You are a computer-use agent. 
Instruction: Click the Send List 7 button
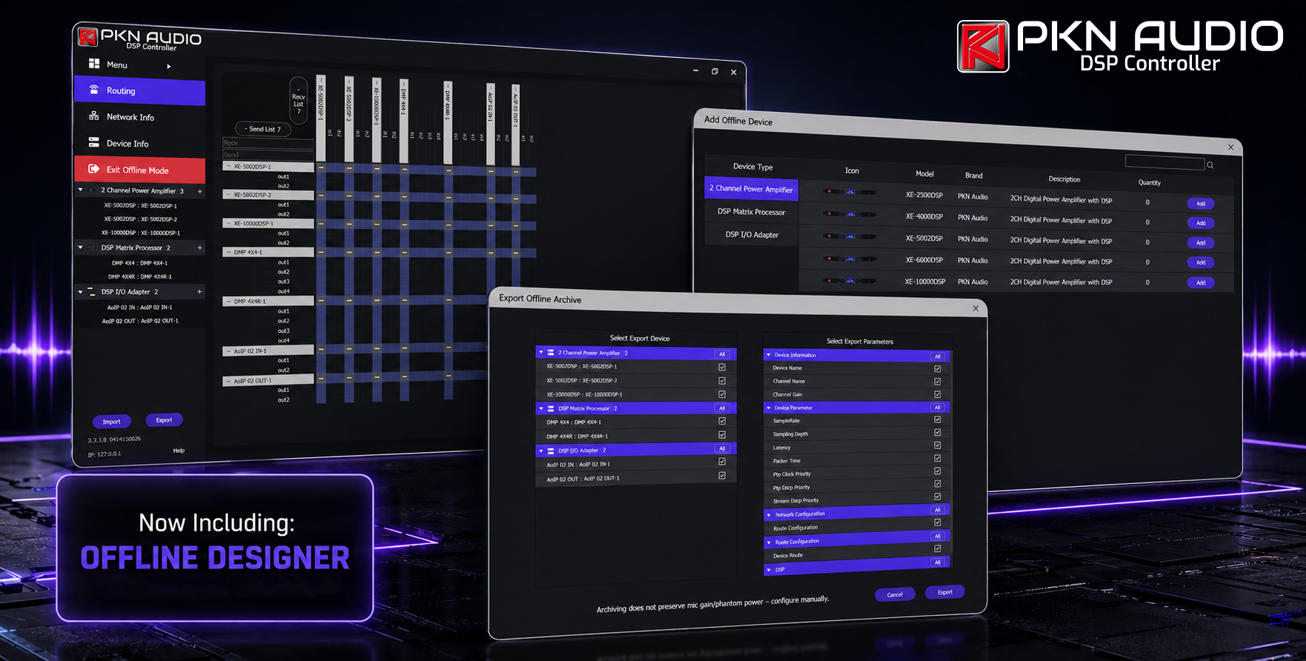point(263,129)
